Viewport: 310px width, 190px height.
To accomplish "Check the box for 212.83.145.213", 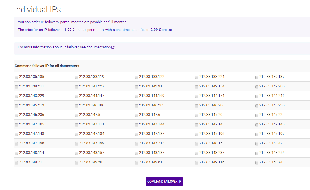I will click(16, 106).
